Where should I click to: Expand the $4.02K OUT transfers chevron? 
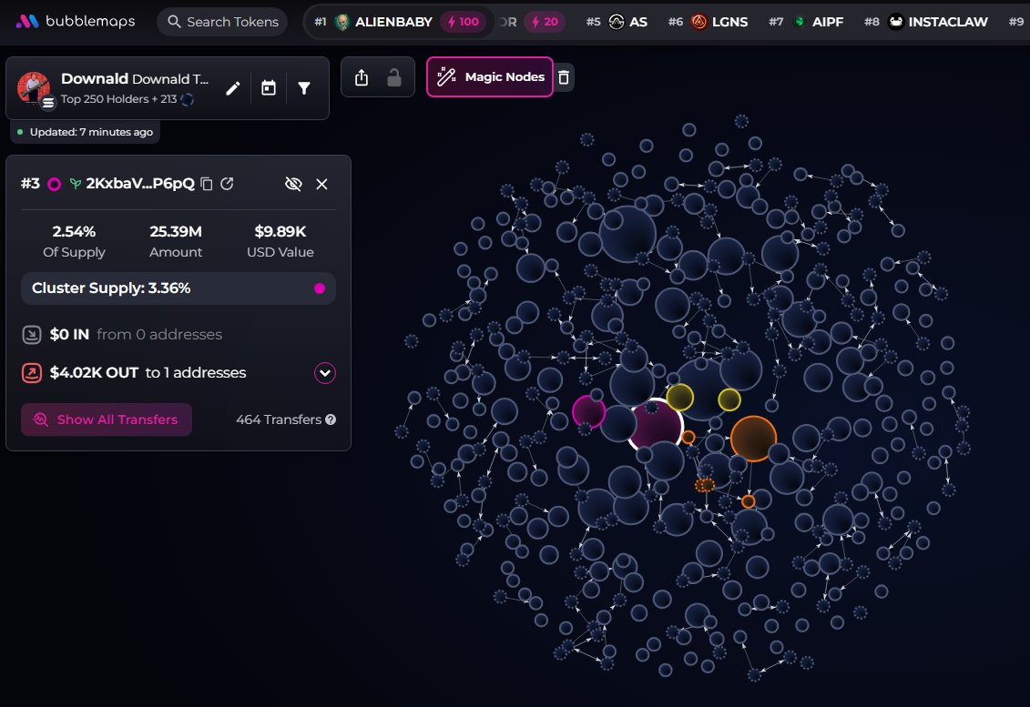[x=325, y=373]
